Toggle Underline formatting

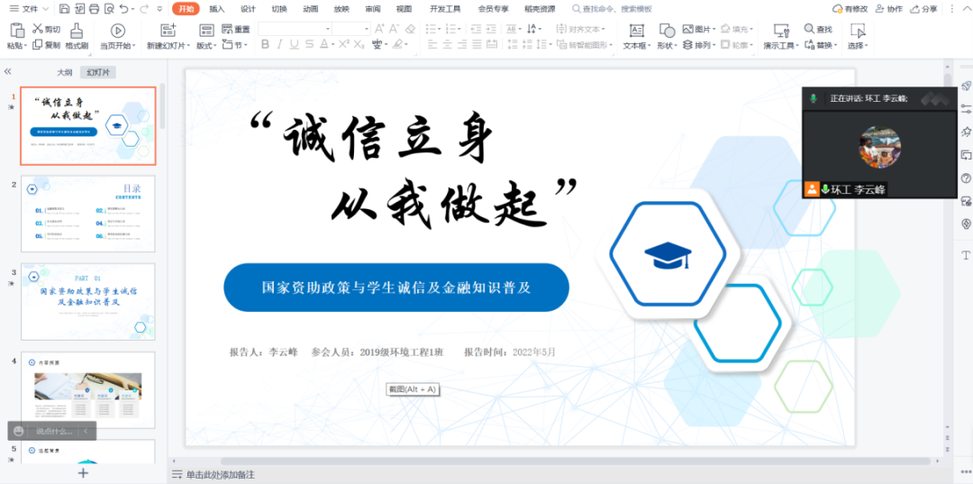click(294, 45)
